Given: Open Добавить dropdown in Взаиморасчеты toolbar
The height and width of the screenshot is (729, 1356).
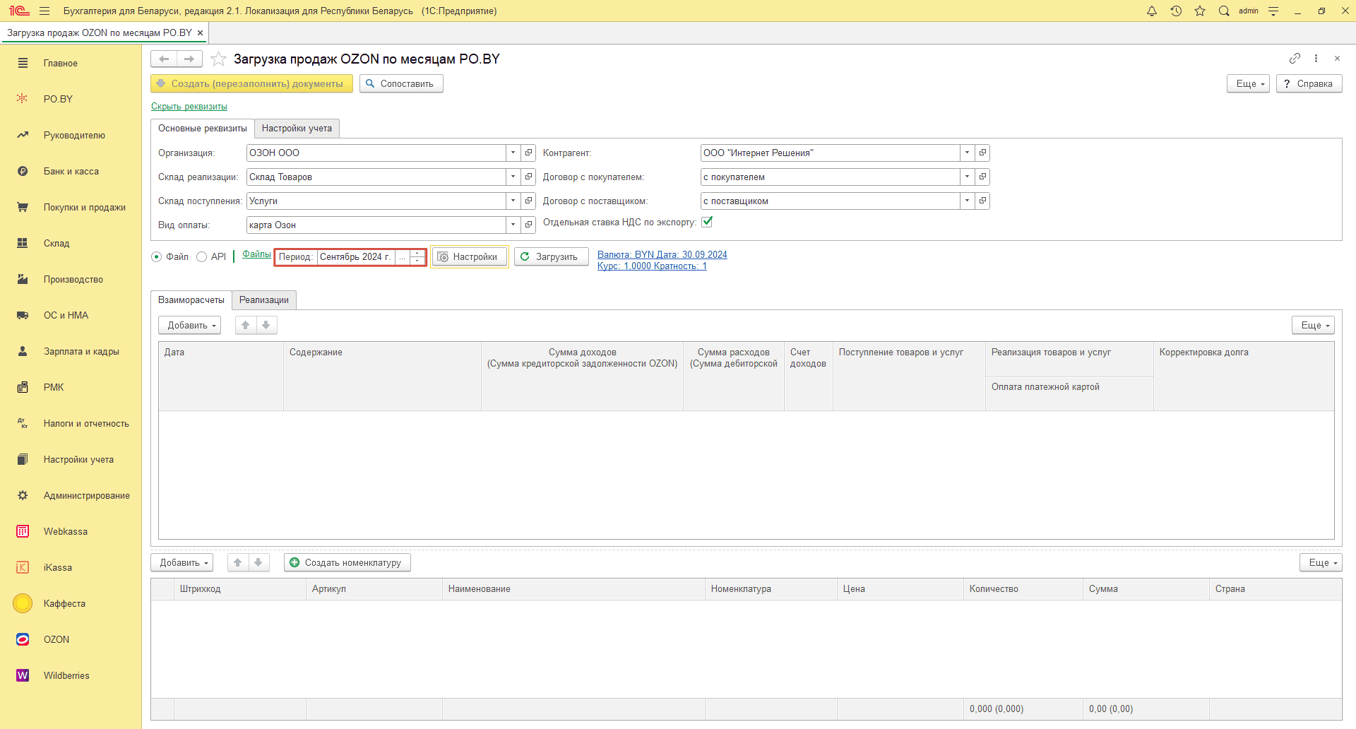Looking at the screenshot, I should pyautogui.click(x=190, y=325).
